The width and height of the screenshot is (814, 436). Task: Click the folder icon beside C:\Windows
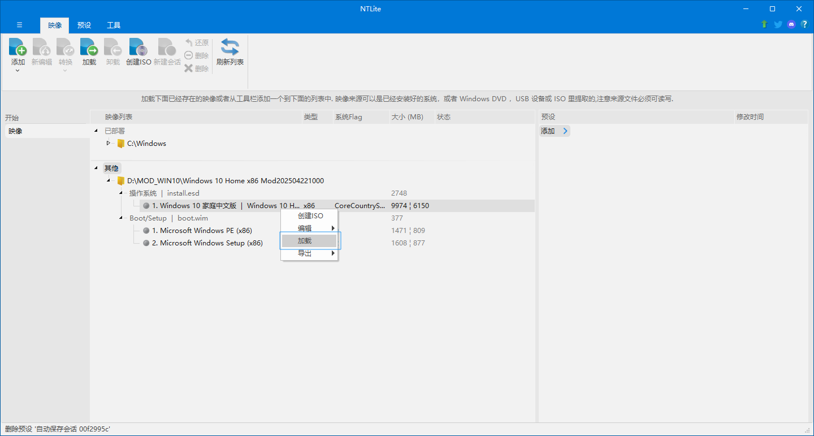[x=120, y=144]
